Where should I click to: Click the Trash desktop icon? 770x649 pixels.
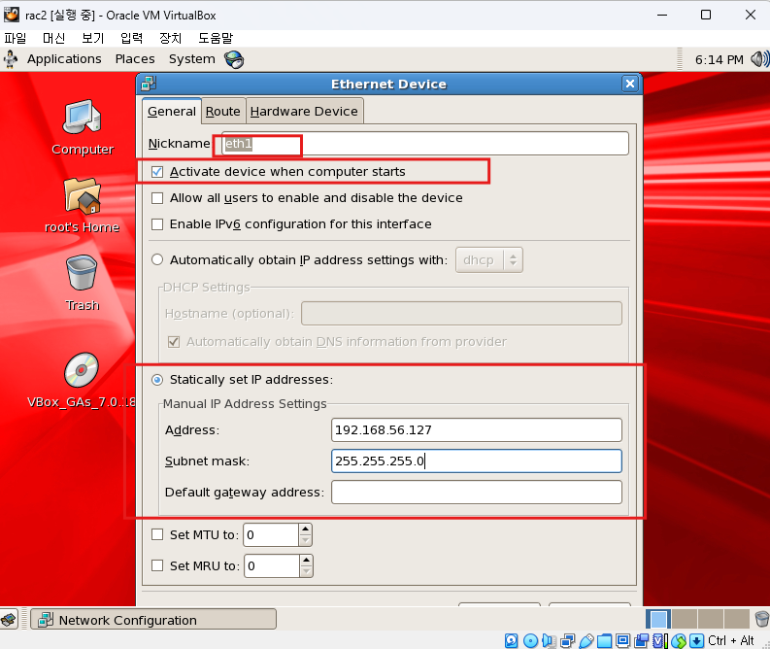point(82,273)
